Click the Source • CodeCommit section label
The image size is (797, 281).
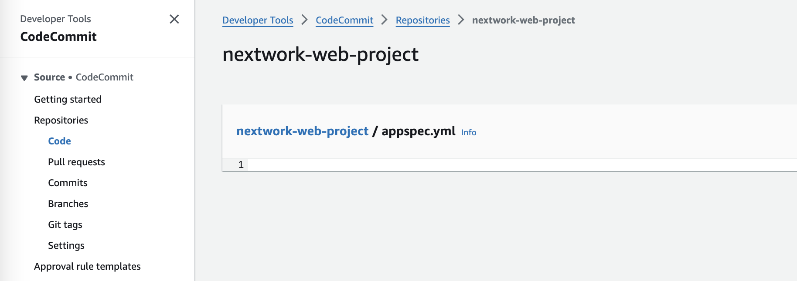click(x=83, y=77)
